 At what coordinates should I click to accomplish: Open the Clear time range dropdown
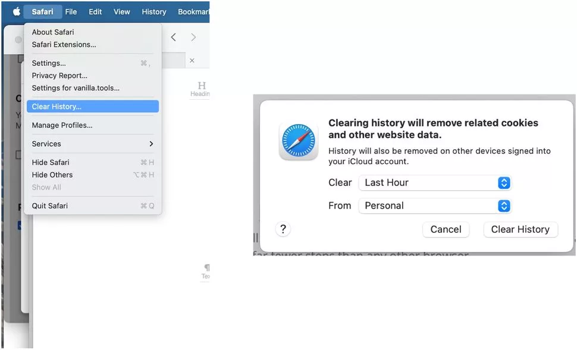(x=435, y=182)
